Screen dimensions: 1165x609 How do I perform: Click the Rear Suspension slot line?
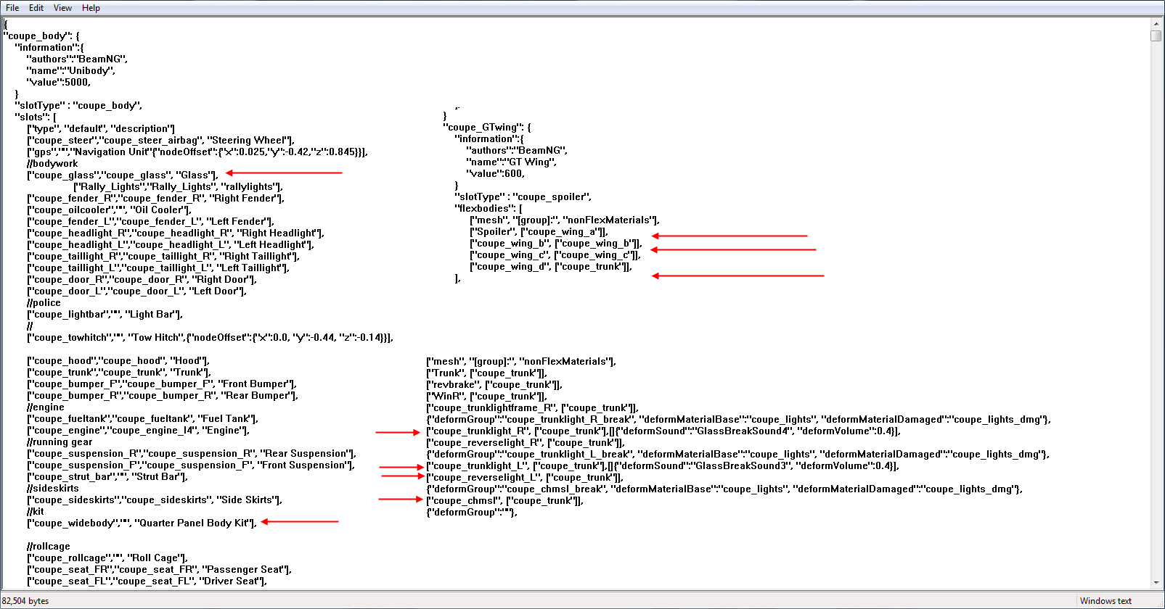(x=191, y=453)
